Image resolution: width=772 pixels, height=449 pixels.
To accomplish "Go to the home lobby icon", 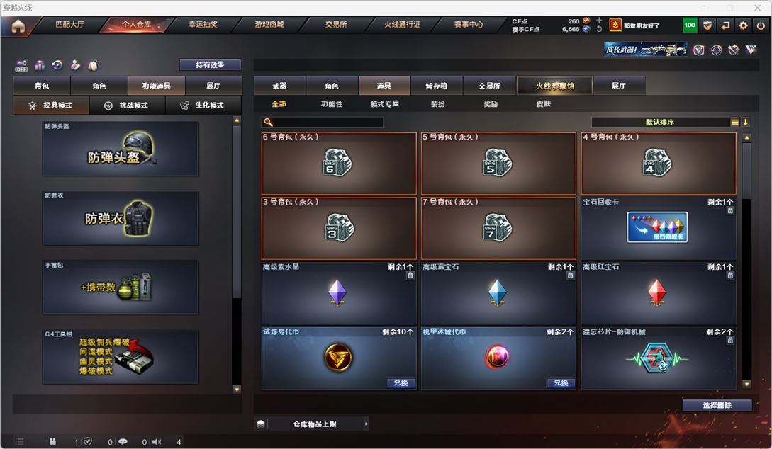I will 18,25.
